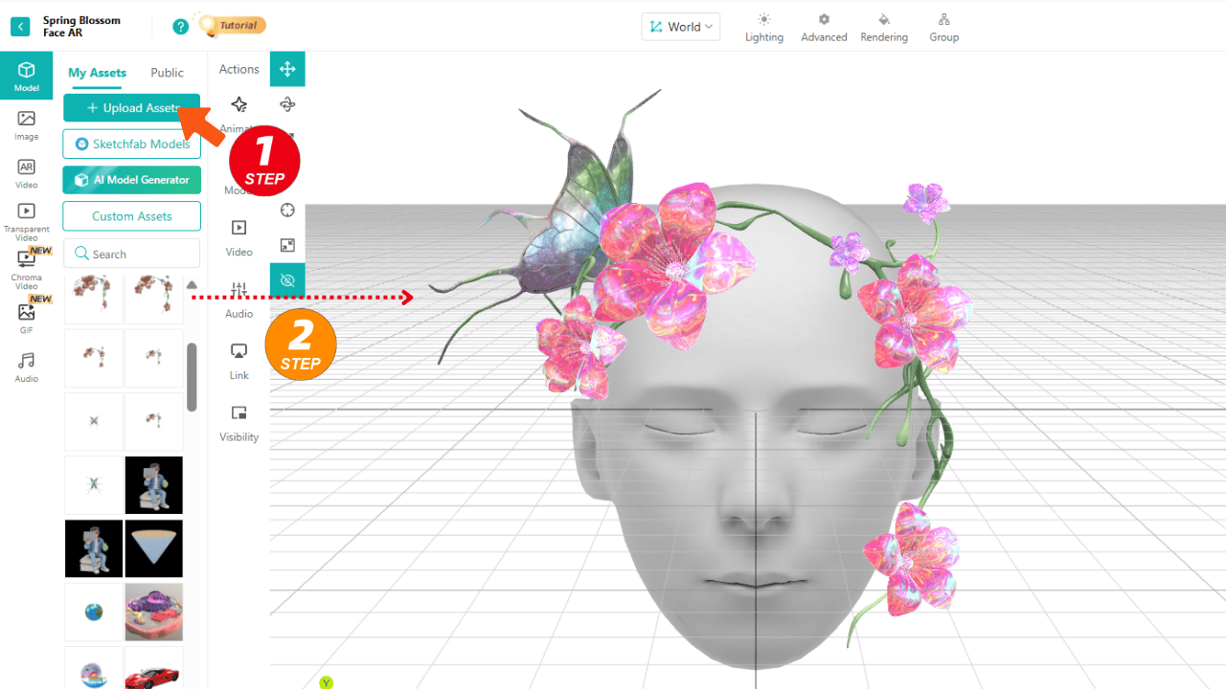Click the Upload Assets button
1226x689 pixels.
coord(132,108)
